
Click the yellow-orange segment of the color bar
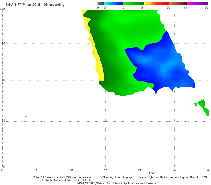[151, 3]
